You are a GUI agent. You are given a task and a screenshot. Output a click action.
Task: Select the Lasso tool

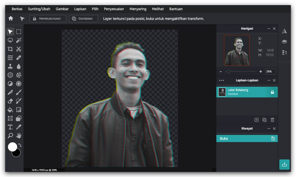10,40
